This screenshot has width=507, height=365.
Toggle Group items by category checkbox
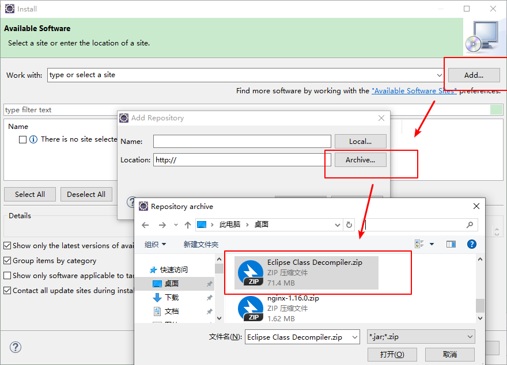(7, 260)
